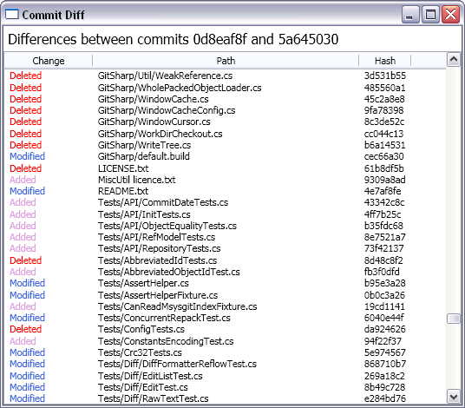Select the README.txt entry
This screenshot has height=408, width=465.
[225, 191]
